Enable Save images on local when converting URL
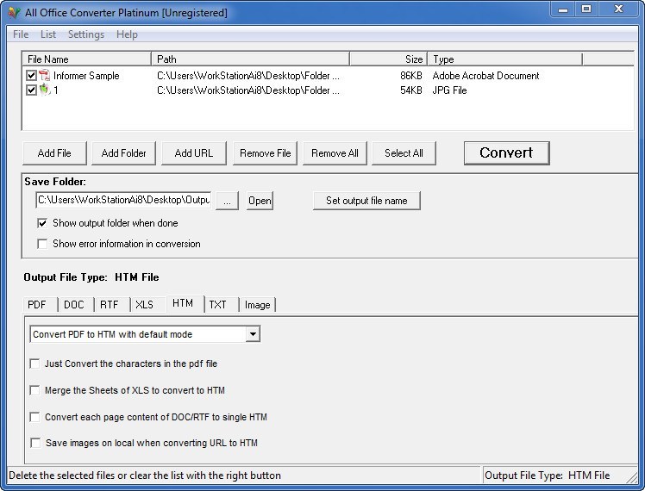 click(x=36, y=443)
